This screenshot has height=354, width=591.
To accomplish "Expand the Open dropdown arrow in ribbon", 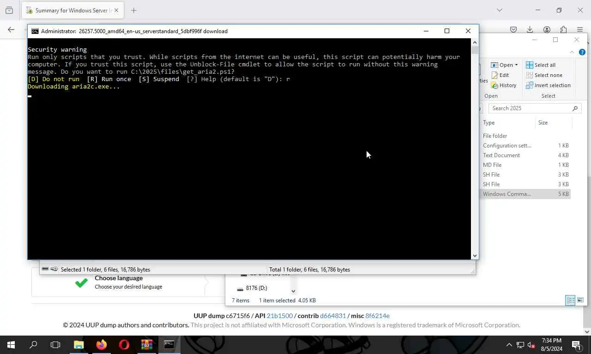I will click(x=516, y=65).
